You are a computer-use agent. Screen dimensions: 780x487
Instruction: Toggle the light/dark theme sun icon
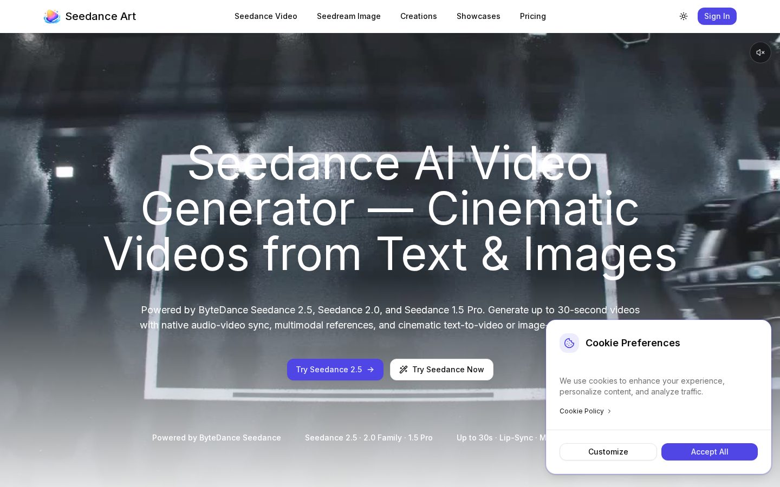(x=684, y=16)
